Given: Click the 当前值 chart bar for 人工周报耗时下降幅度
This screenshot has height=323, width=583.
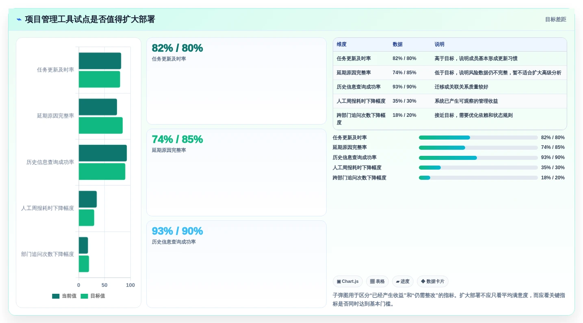Looking at the screenshot, I should (88, 199).
